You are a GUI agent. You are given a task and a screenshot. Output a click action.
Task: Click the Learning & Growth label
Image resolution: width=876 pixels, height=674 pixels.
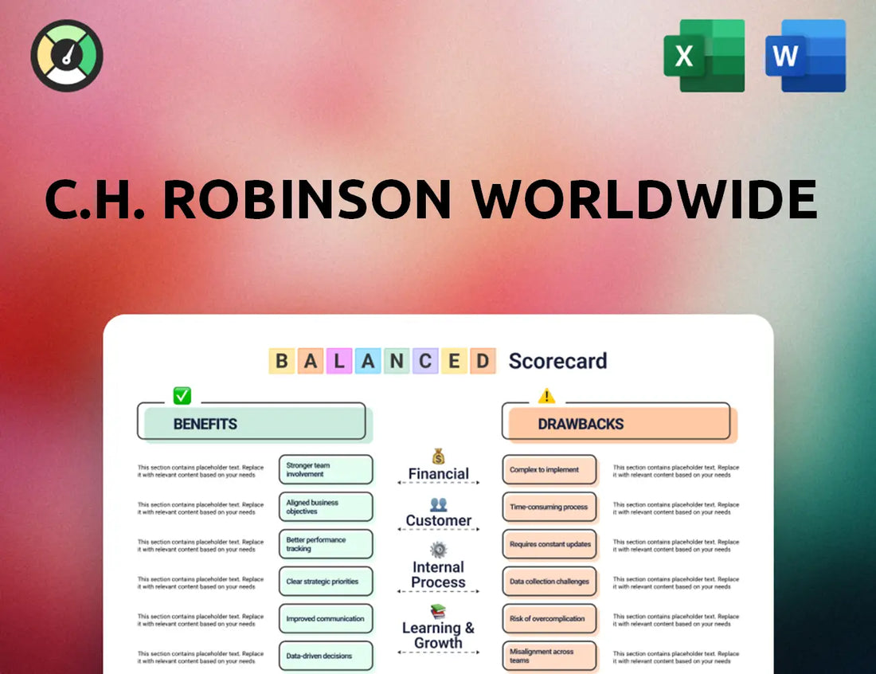(x=439, y=636)
